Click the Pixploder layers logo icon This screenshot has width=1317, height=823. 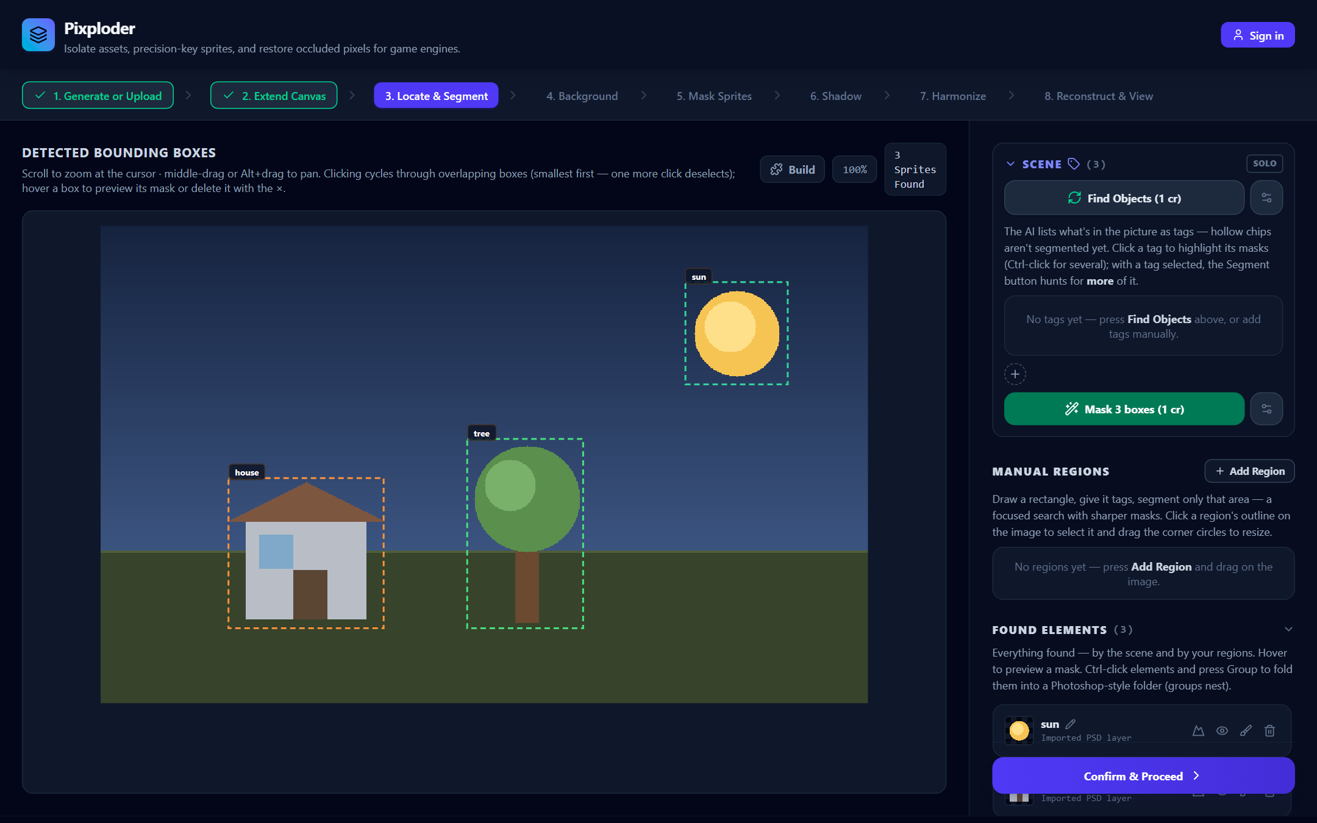38,35
